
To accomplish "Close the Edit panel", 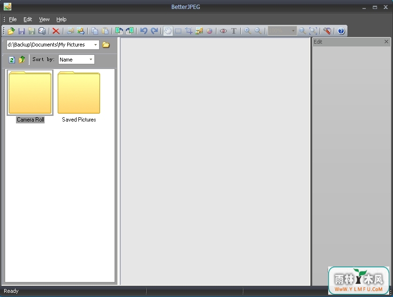I will (x=386, y=42).
